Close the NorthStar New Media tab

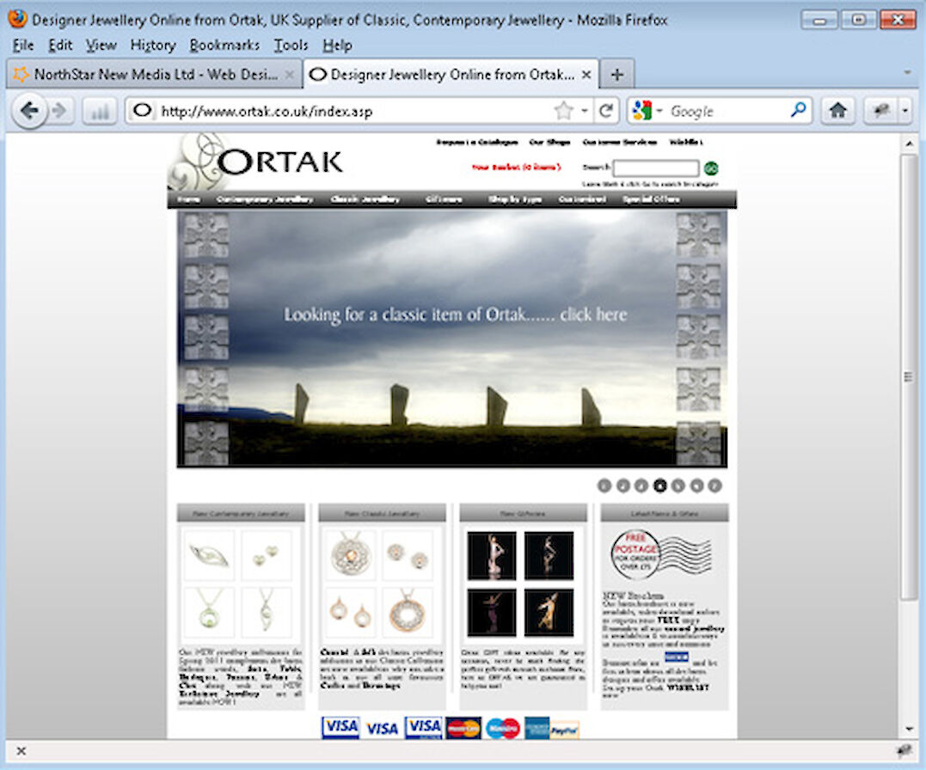(290, 75)
